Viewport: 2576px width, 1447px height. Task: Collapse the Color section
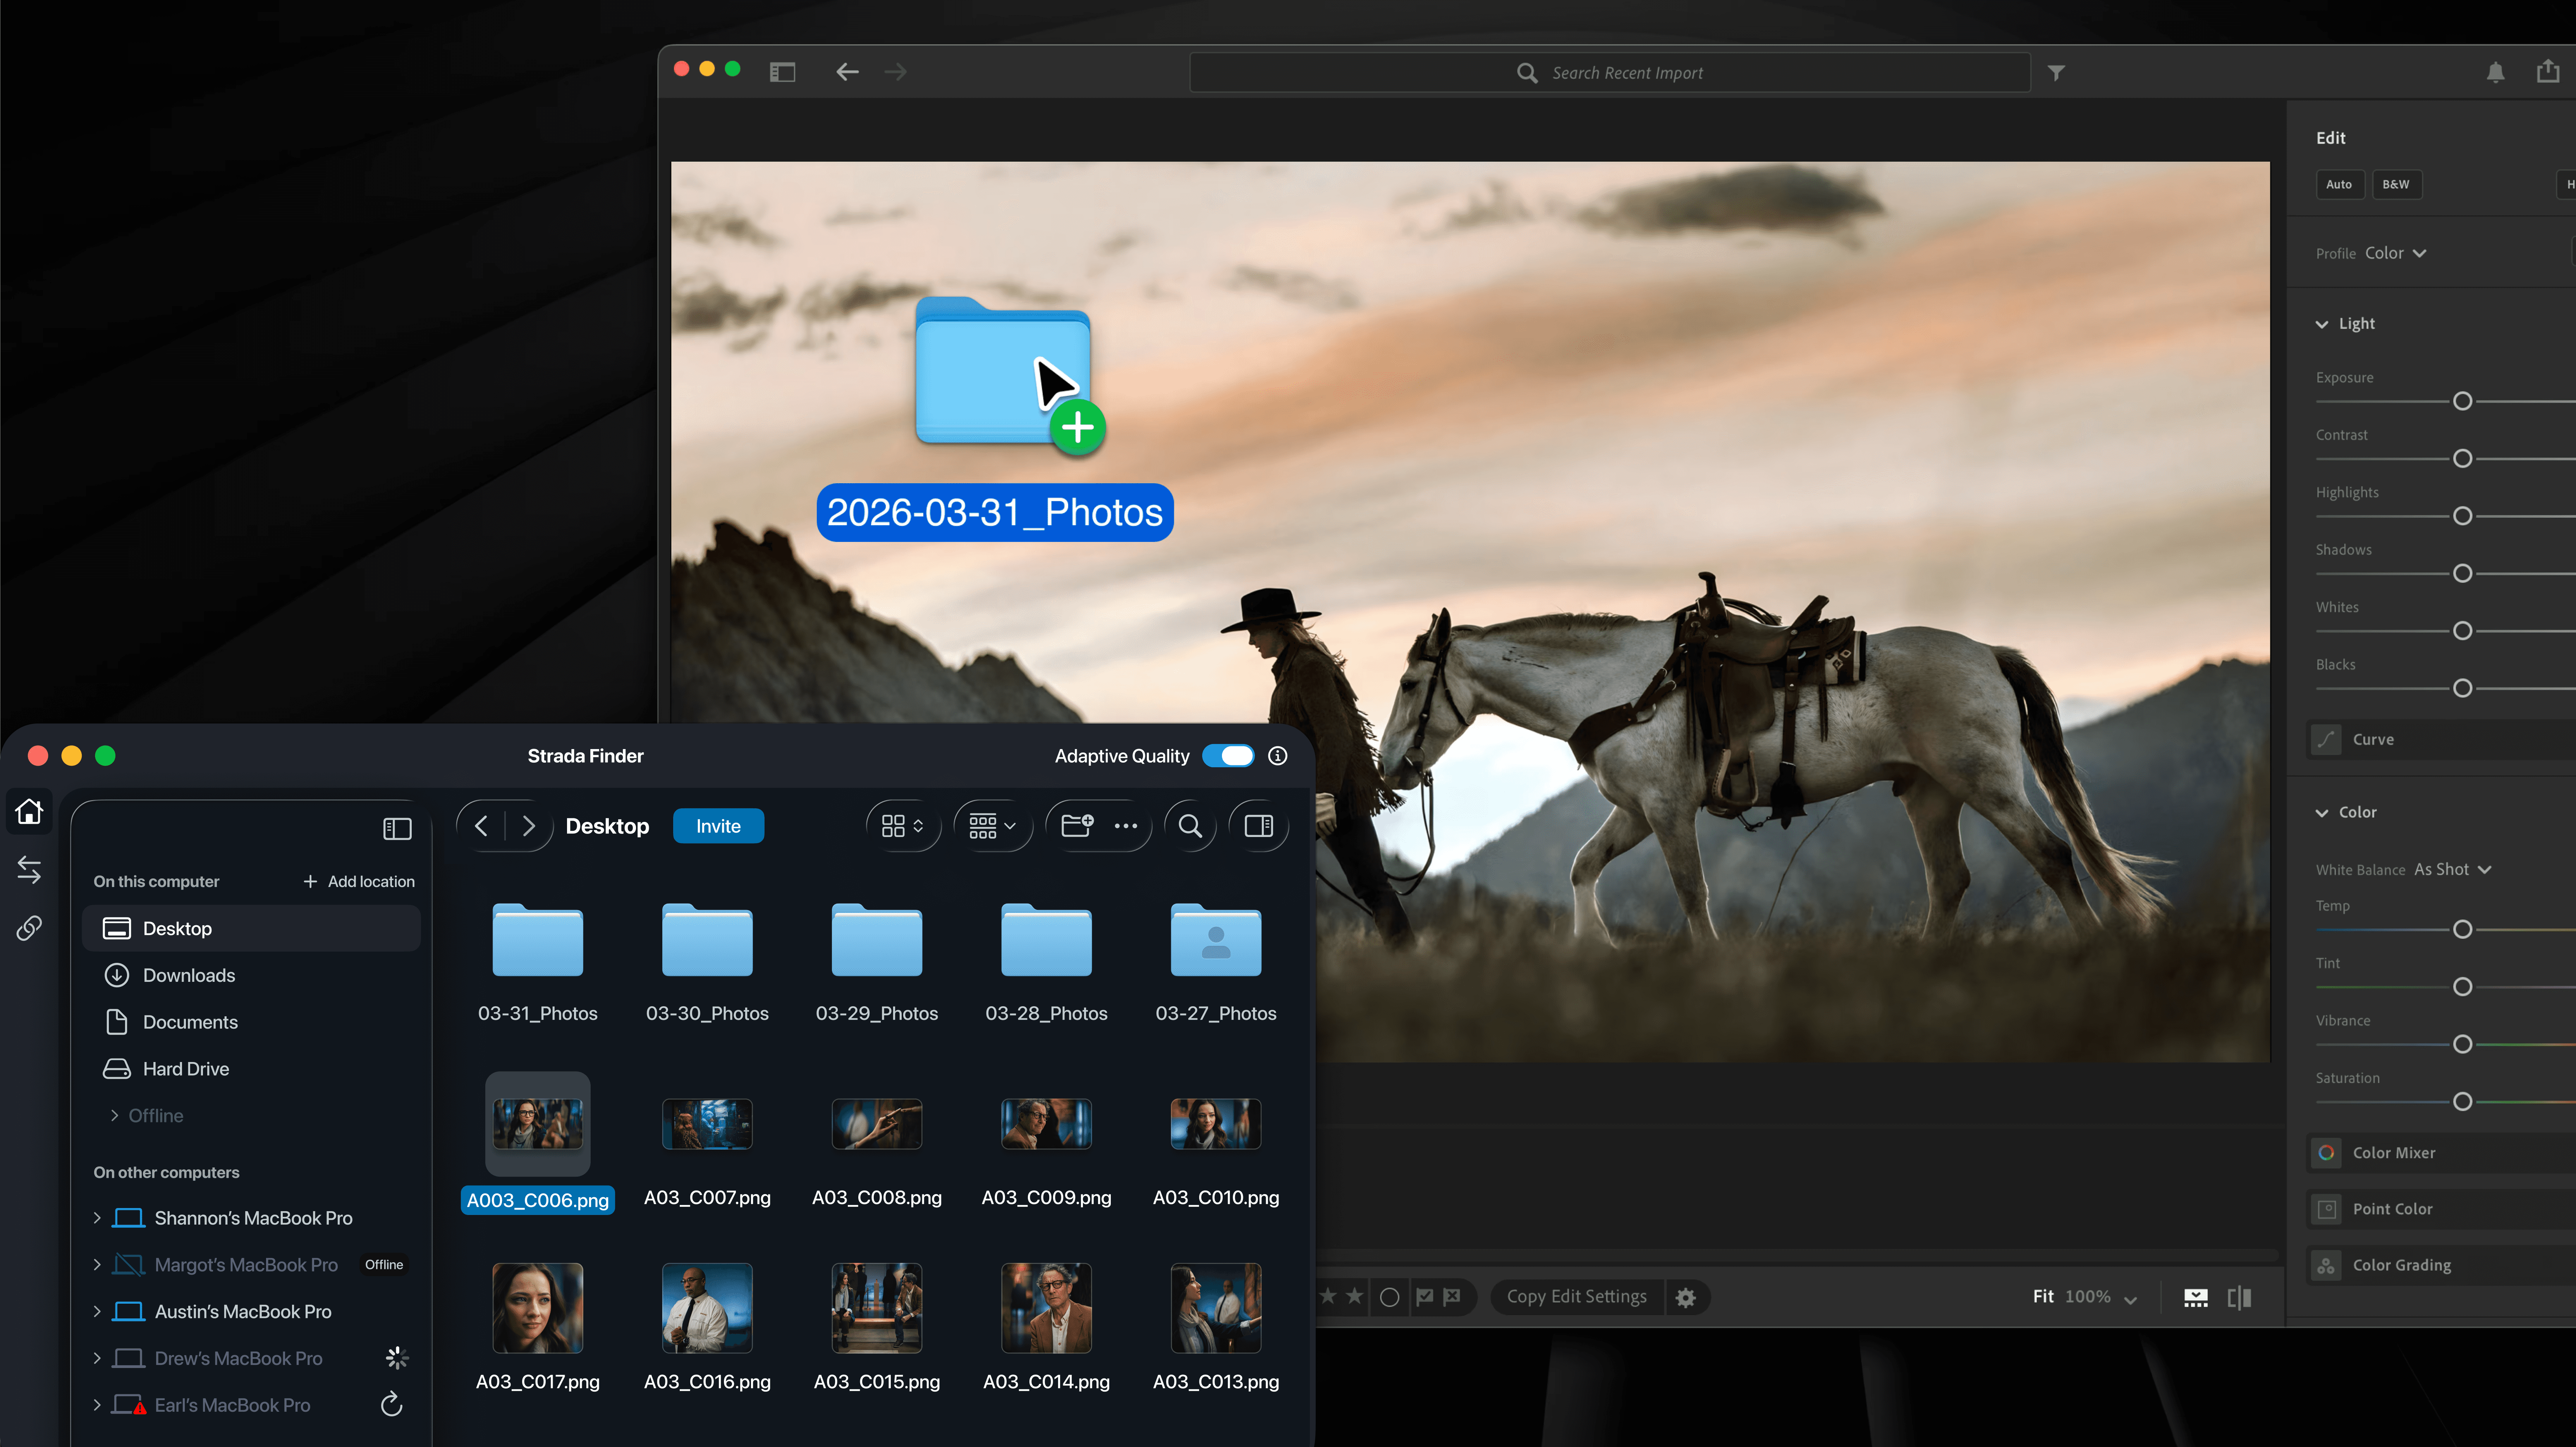(x=2322, y=813)
